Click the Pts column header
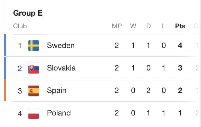 pyautogui.click(x=180, y=26)
